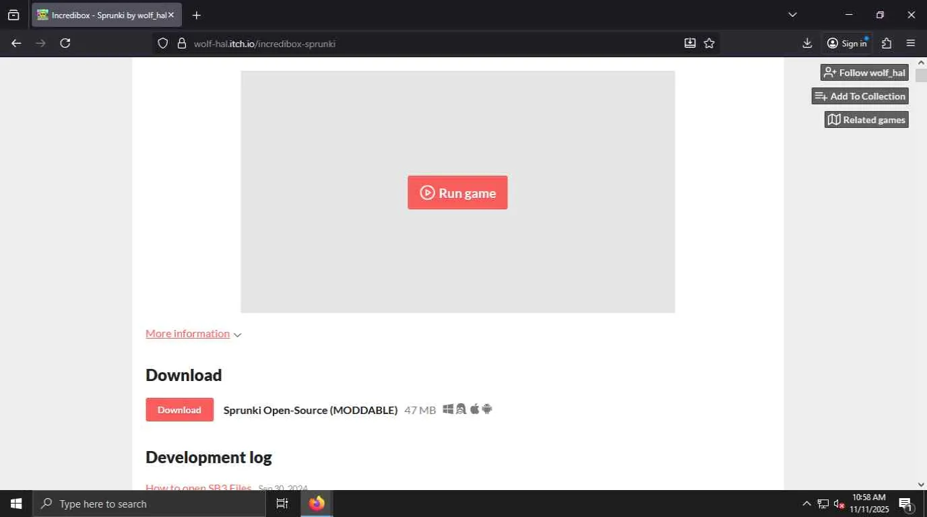Screen dimensions: 927x517
Task: Click the muted volume tray icon
Action: click(839, 504)
